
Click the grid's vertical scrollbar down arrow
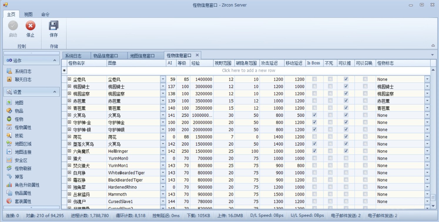(433, 206)
